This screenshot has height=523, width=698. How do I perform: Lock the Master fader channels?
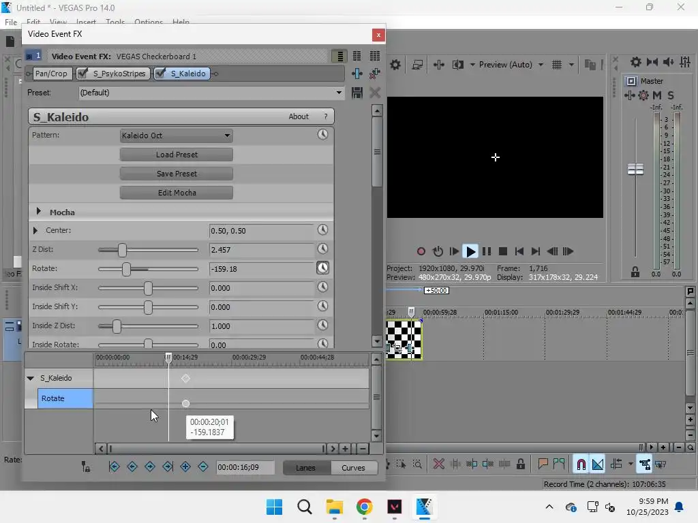635,272
